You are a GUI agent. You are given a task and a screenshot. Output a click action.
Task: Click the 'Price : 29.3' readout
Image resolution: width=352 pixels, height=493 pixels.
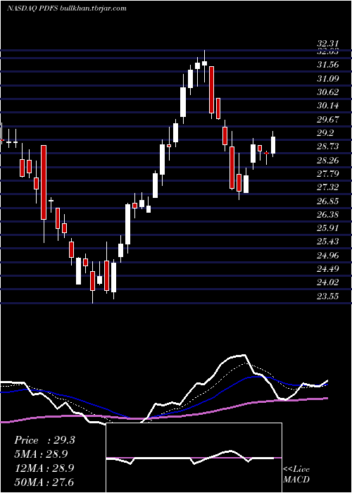[x=44, y=440]
